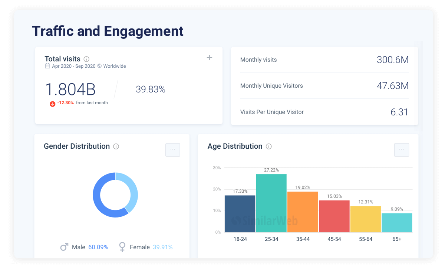
Task: Click the male gender symbol icon
Action: point(64,247)
